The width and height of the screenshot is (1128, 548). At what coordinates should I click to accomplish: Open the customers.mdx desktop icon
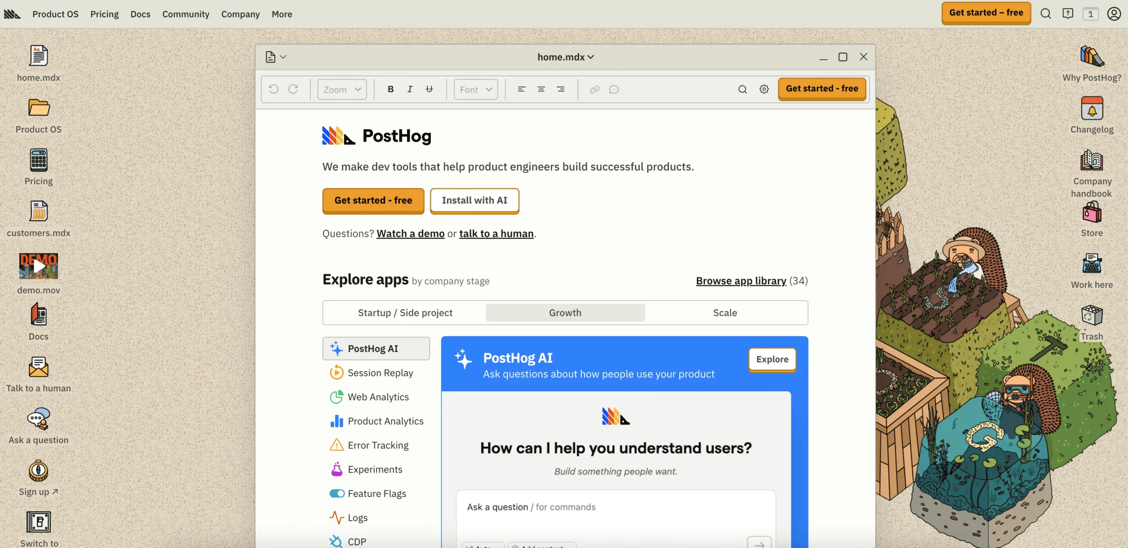[38, 212]
